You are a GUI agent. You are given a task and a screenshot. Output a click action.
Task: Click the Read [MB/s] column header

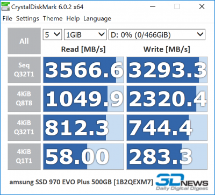pyautogui.click(x=83, y=49)
